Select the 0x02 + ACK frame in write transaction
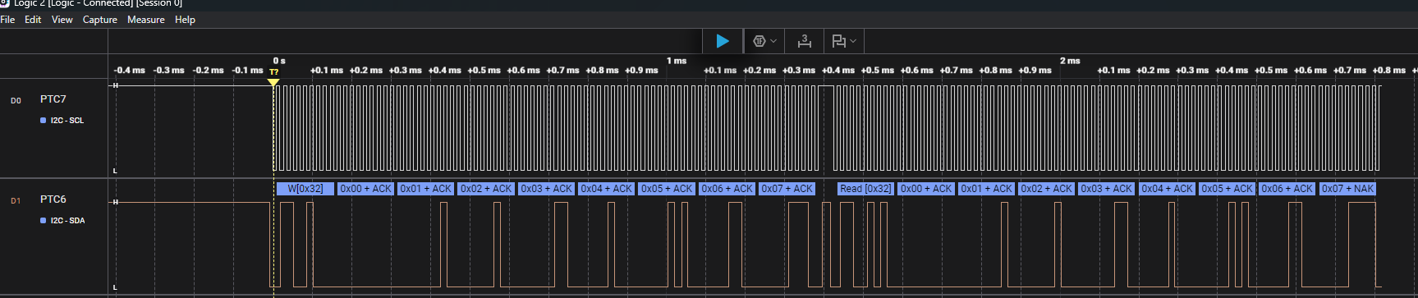 486,189
